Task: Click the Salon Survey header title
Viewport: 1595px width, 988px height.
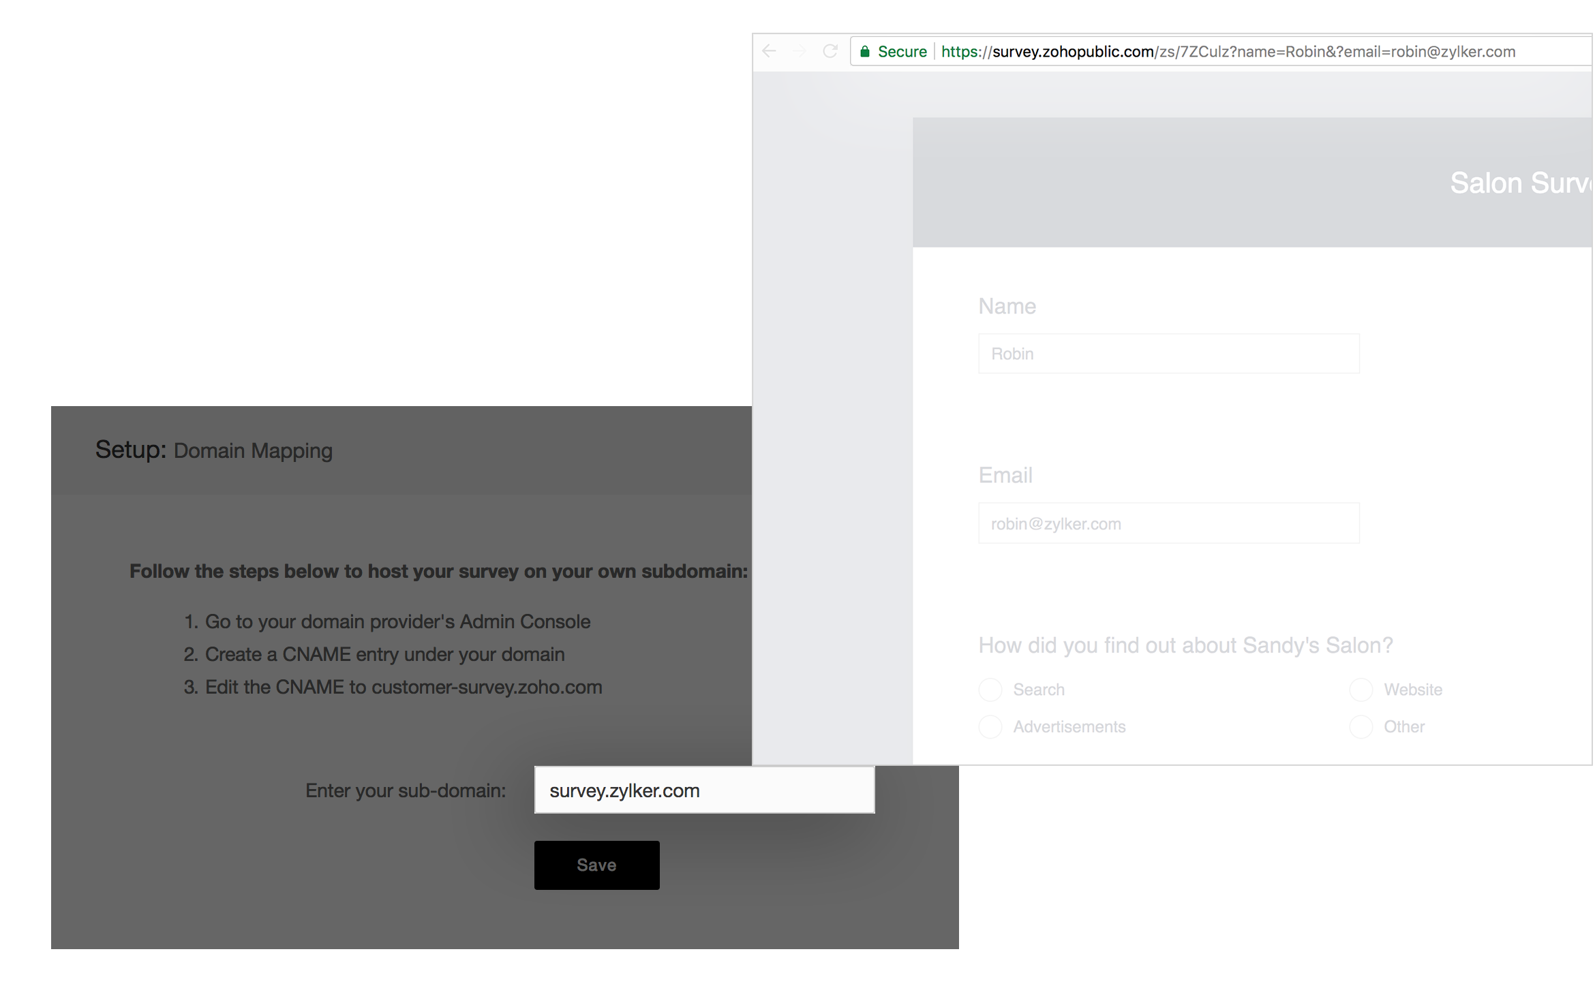Action: coord(1520,183)
